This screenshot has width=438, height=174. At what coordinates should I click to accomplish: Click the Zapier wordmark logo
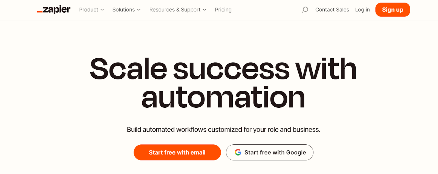57,10
